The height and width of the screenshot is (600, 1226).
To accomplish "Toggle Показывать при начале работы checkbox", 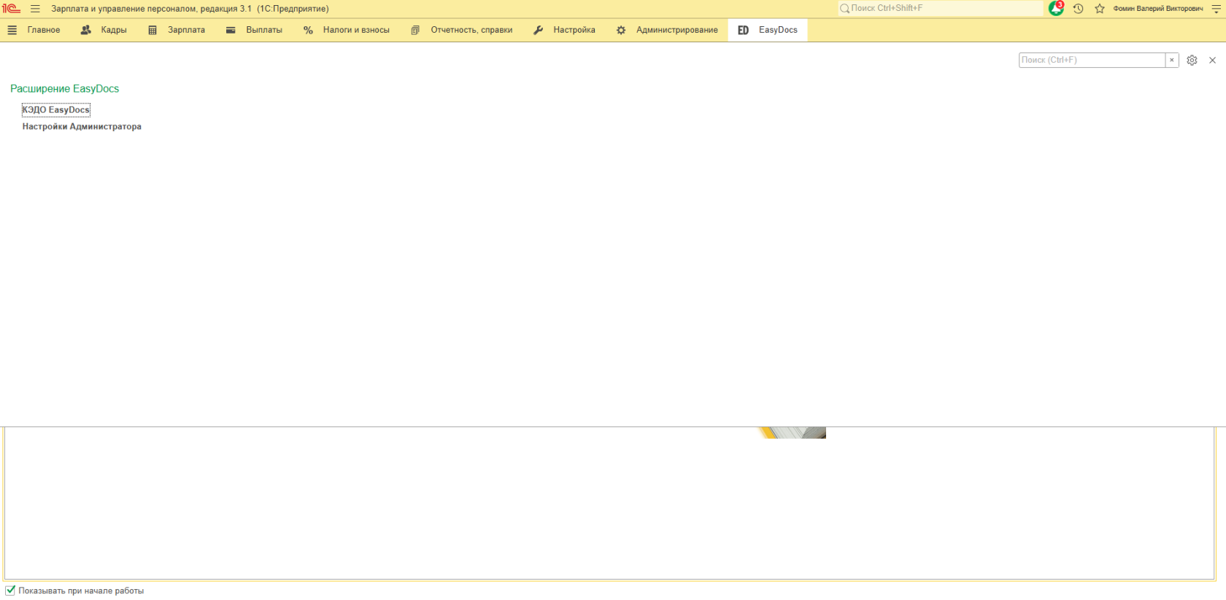I will click(10, 591).
